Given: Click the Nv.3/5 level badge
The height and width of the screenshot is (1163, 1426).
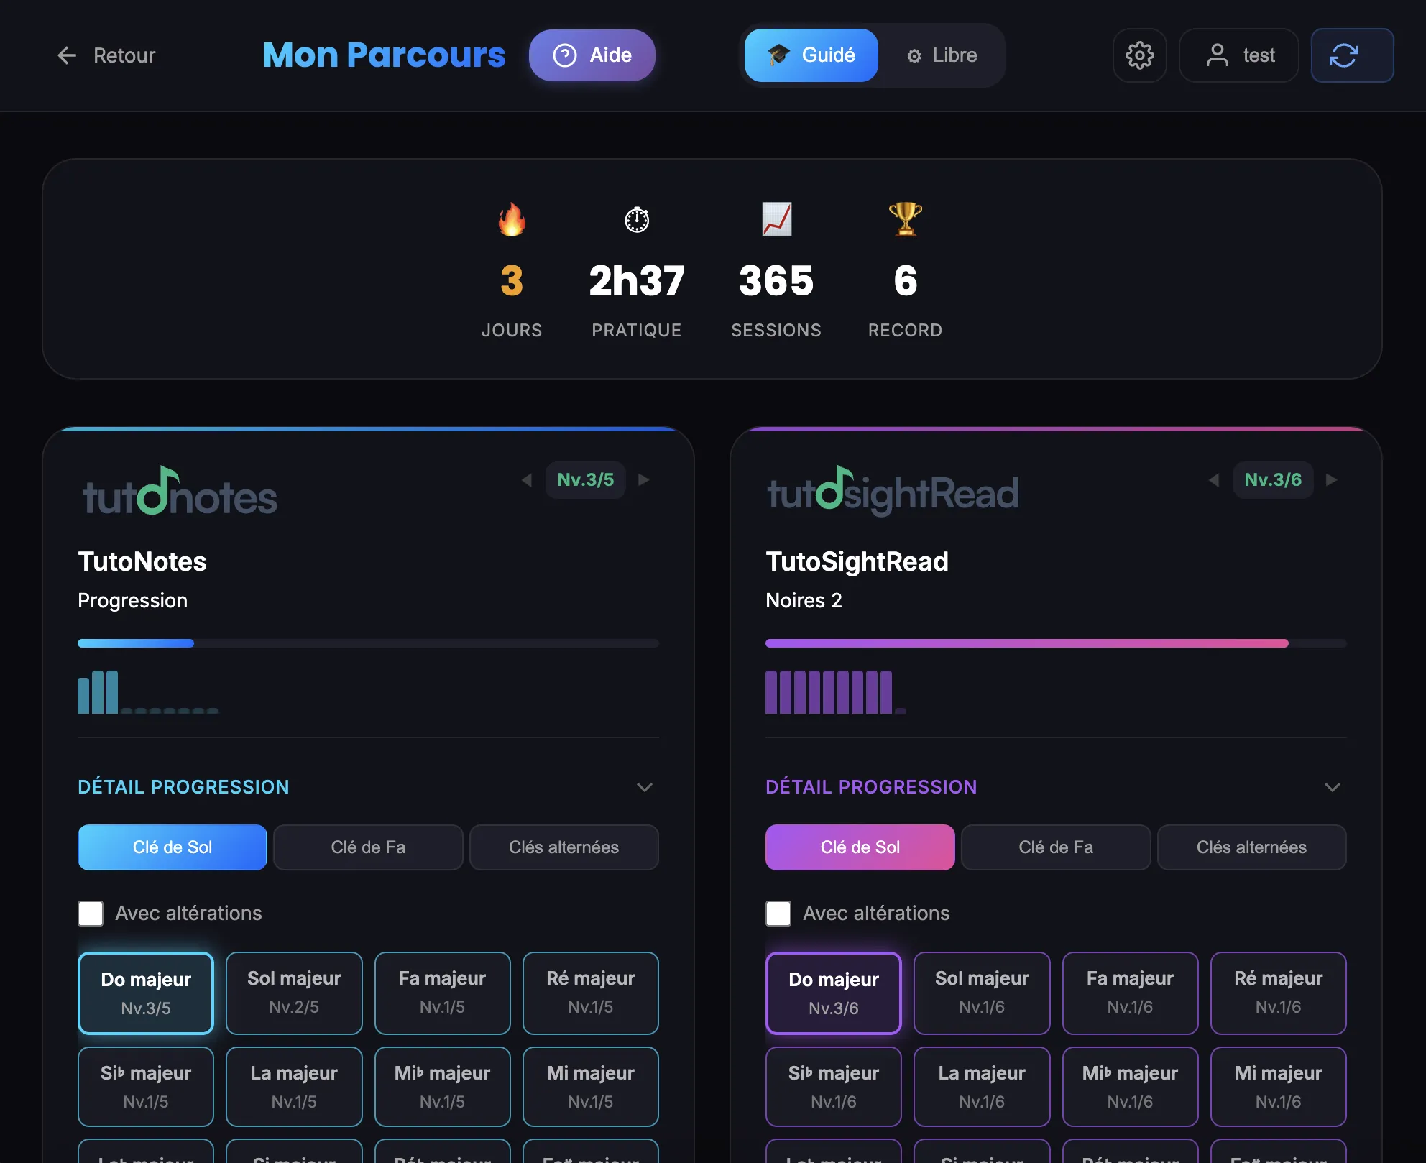Looking at the screenshot, I should pos(586,480).
